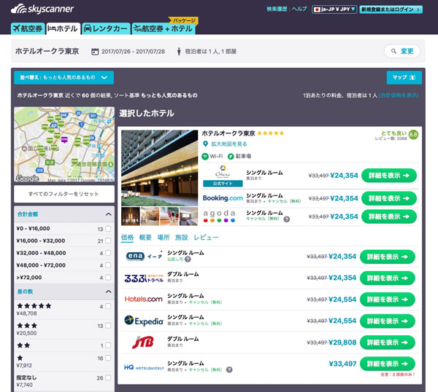Click the マップ button
Image resolution: width=438 pixels, height=392 pixels.
404,77
